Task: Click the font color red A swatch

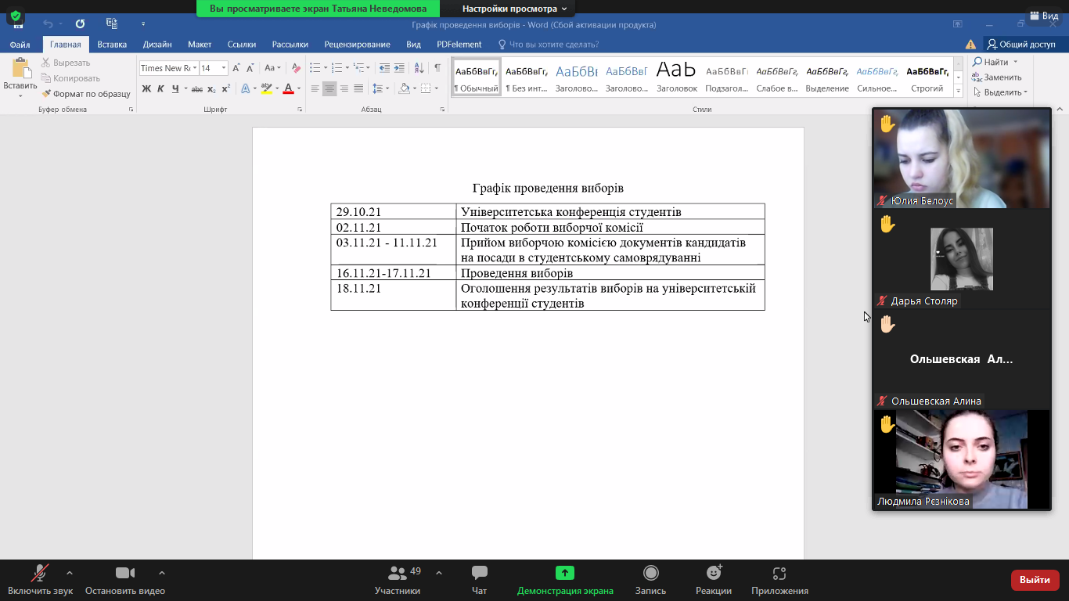Action: point(288,88)
